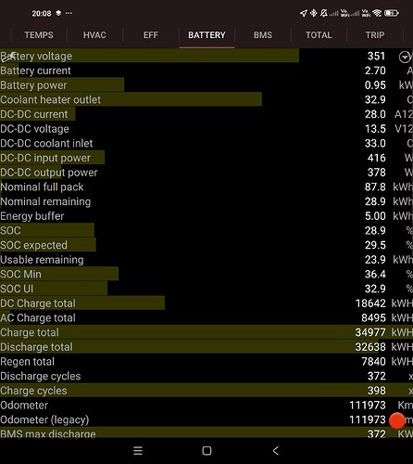Select the BMS max discharge row
Screen dimensions: 413x464
(206, 433)
